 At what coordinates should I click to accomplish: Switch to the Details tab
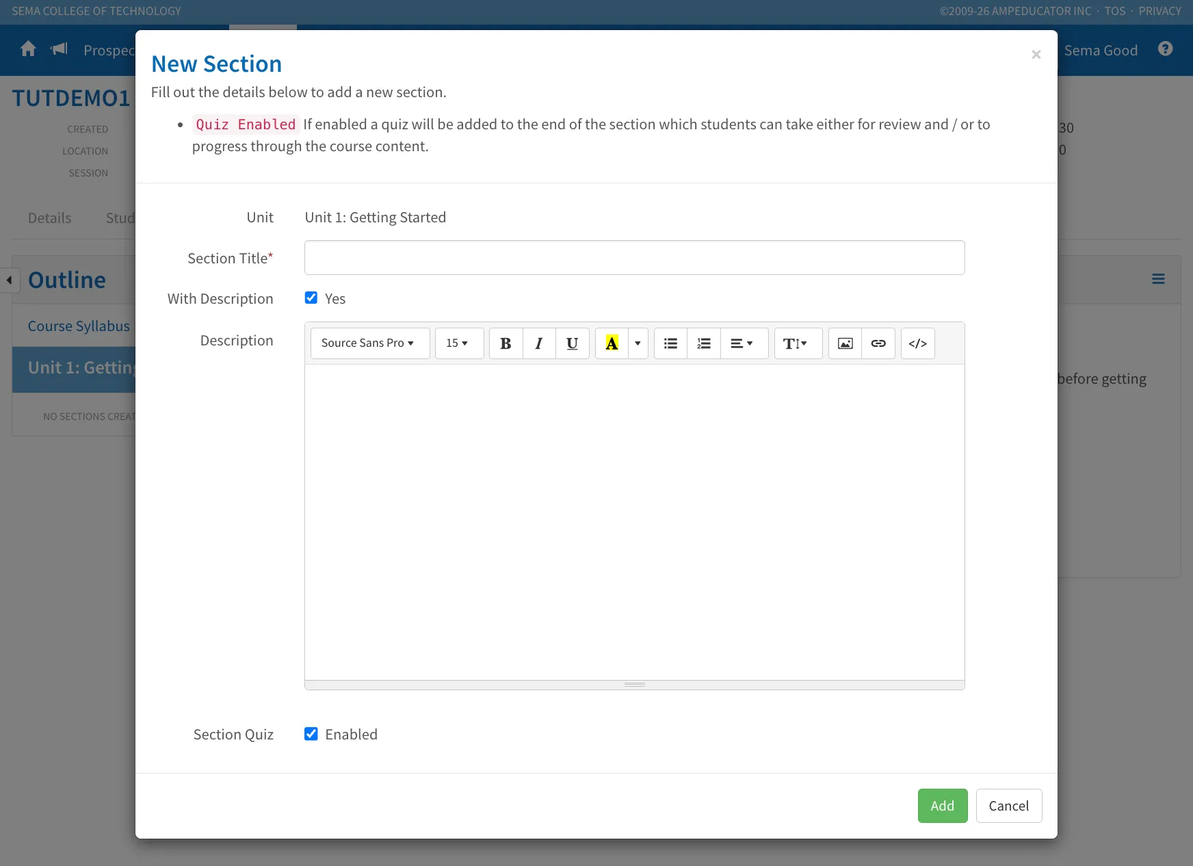(x=49, y=218)
